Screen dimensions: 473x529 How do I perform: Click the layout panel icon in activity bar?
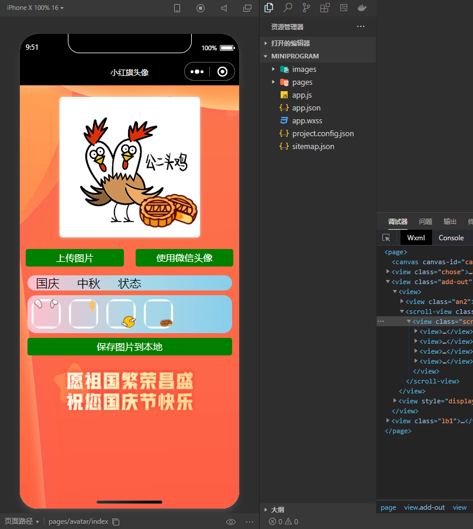click(343, 8)
